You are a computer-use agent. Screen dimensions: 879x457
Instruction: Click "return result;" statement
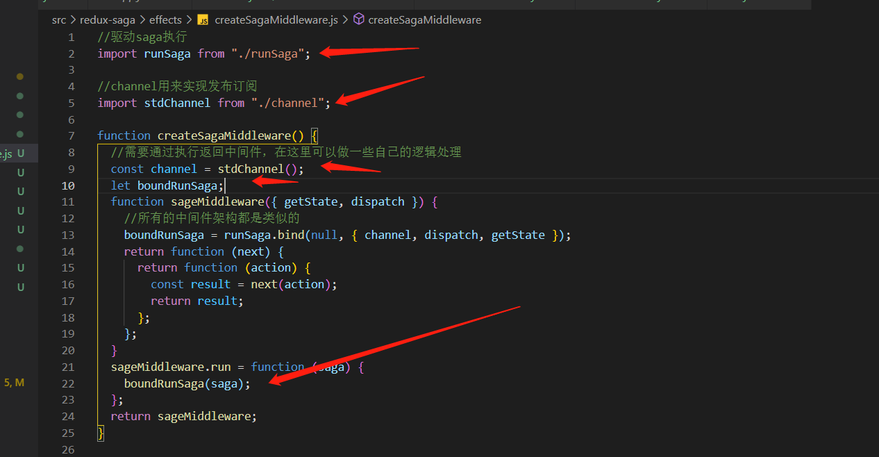point(197,301)
